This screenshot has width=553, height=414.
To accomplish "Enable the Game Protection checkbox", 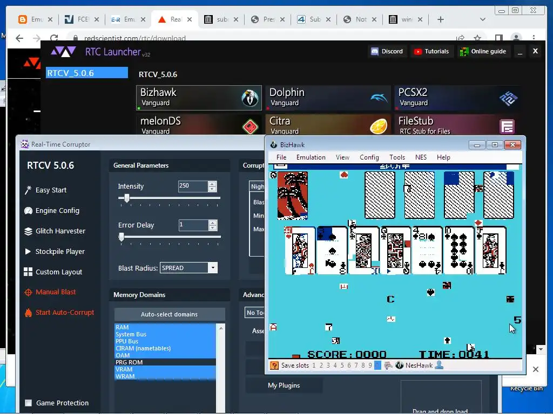I will pos(29,403).
